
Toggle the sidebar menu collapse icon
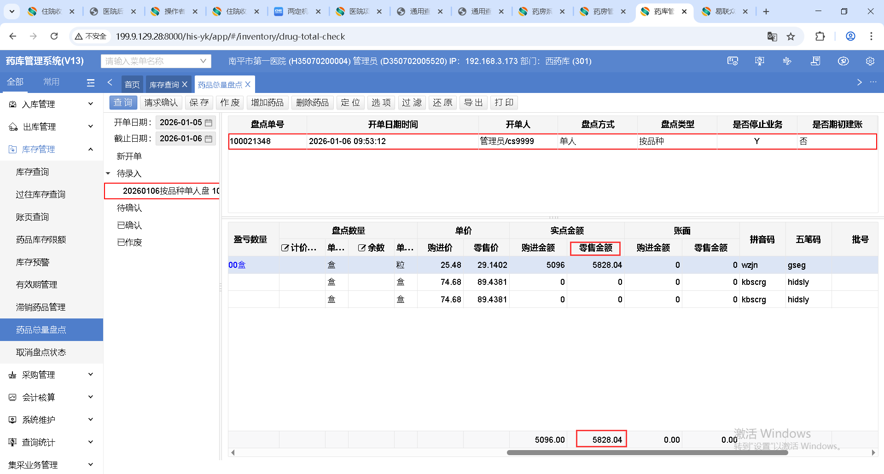[91, 83]
